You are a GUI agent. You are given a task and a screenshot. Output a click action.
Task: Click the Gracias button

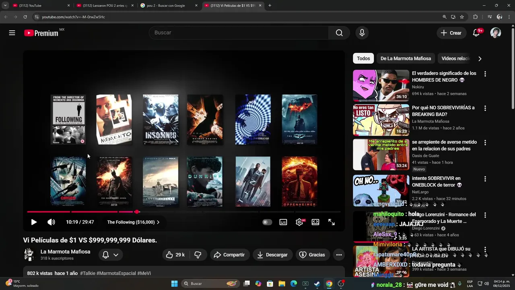312,255
